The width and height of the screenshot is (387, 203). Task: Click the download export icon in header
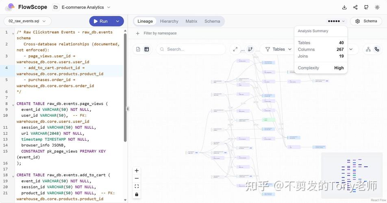344,7
